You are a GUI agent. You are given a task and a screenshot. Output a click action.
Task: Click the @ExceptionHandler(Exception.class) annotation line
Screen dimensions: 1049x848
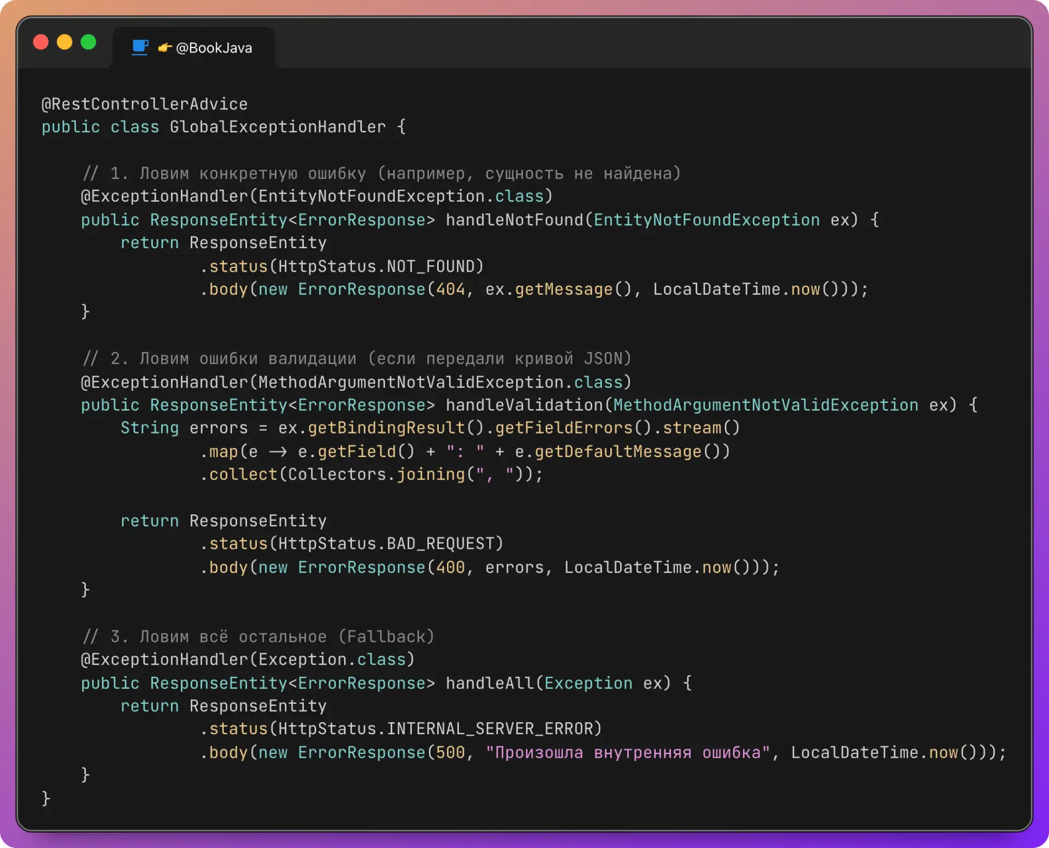tap(247, 660)
